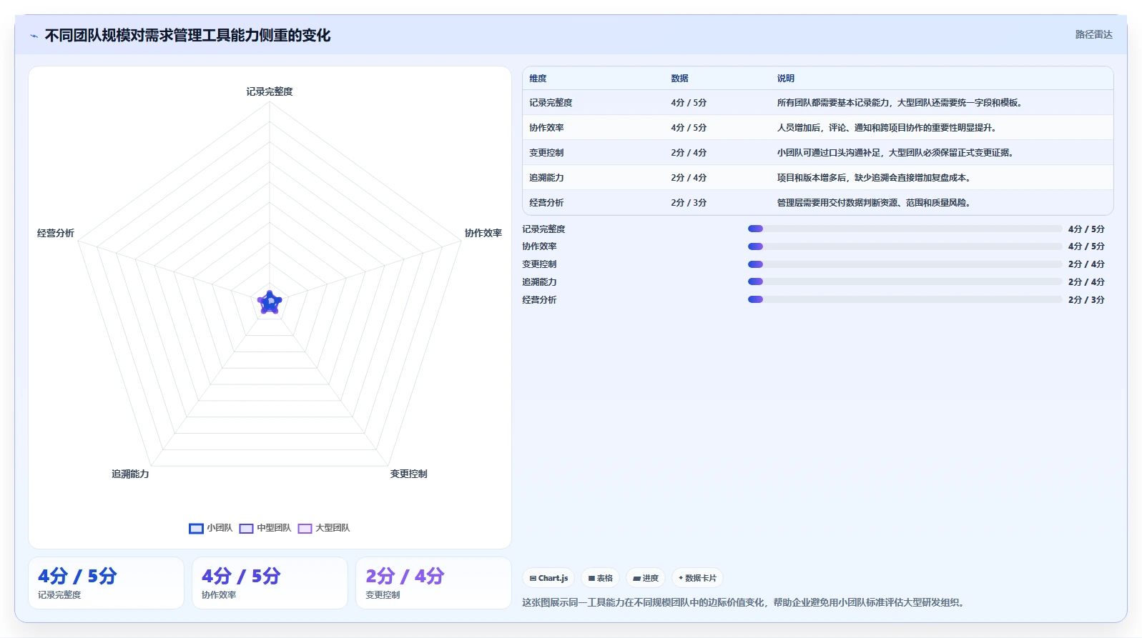The width and height of the screenshot is (1142, 638).
Task: Click the 协作效率 radar axis label
Action: pyautogui.click(x=483, y=233)
